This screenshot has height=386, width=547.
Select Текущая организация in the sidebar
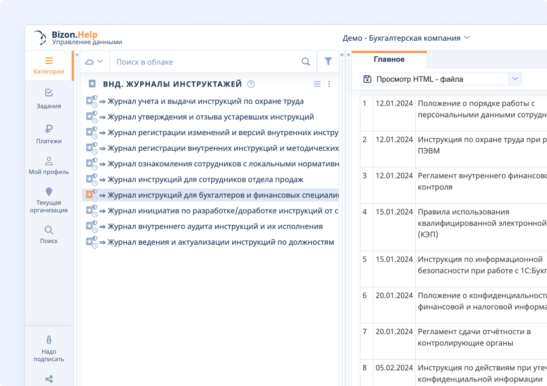pos(48,199)
